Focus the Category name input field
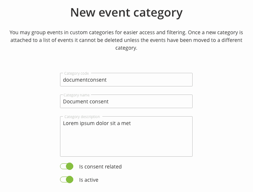This screenshot has height=192, width=253. [126, 102]
